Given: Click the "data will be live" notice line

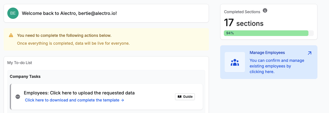Looking at the screenshot, I should 73,43.
